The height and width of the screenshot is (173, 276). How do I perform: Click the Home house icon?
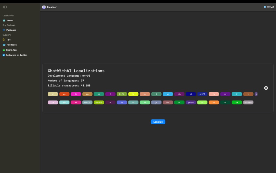[x=4, y=20]
